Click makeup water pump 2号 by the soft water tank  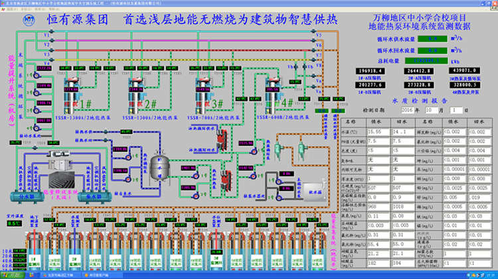pos(278,197)
